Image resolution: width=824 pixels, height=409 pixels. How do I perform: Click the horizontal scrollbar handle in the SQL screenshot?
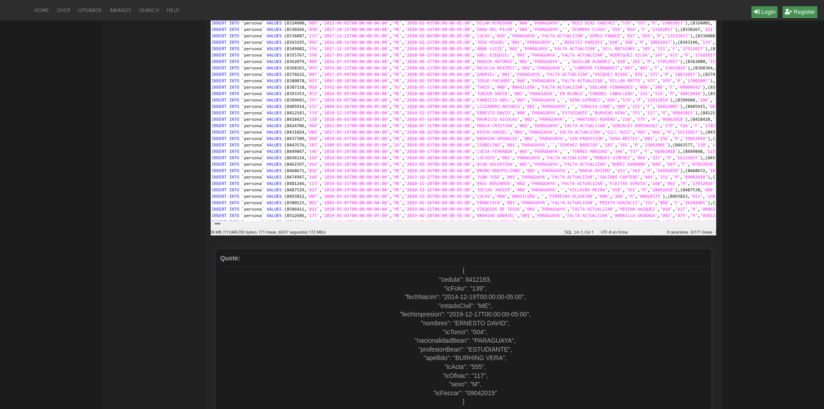point(217,224)
